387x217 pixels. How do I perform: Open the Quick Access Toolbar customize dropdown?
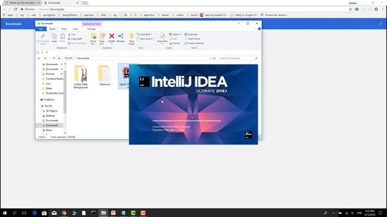[47, 52]
